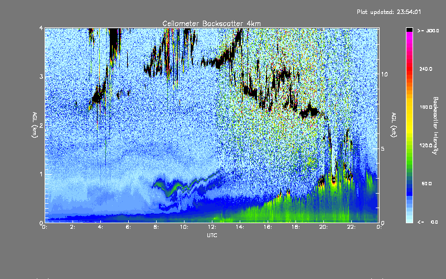This screenshot has width=446, height=279.
Task: Click the 4 km label on left axis
Action: coord(41,28)
